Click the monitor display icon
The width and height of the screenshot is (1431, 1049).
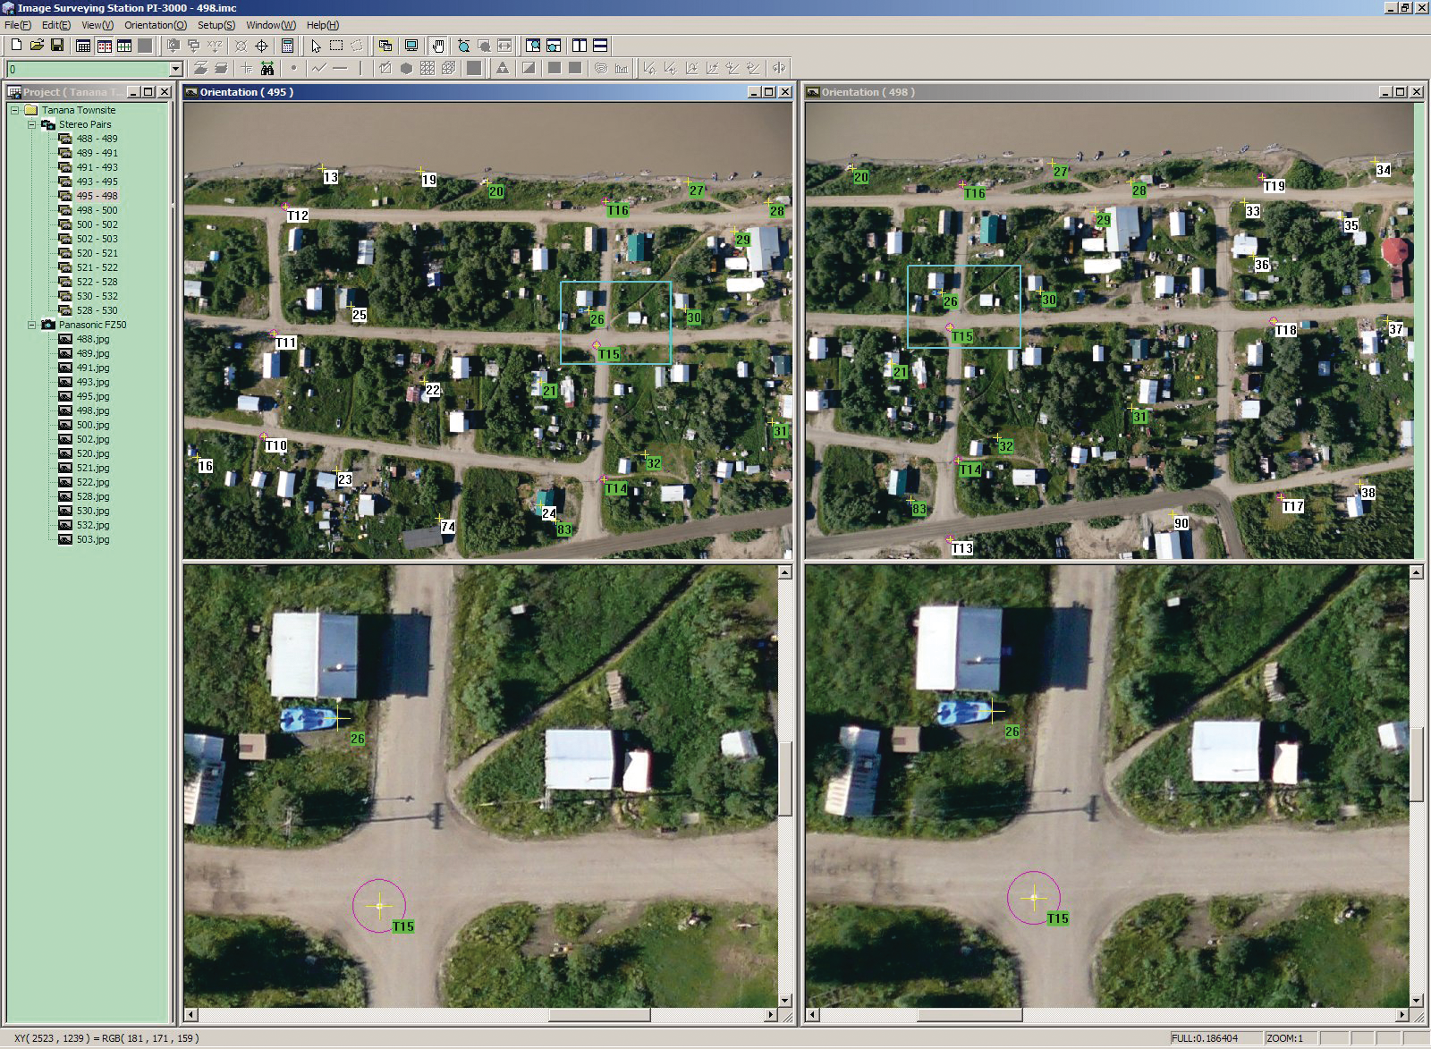(x=411, y=46)
